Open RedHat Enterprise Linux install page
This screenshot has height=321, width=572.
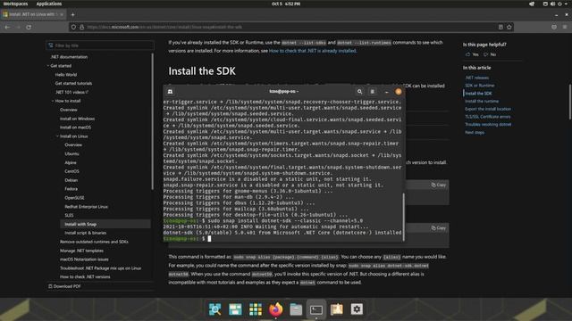86,207
